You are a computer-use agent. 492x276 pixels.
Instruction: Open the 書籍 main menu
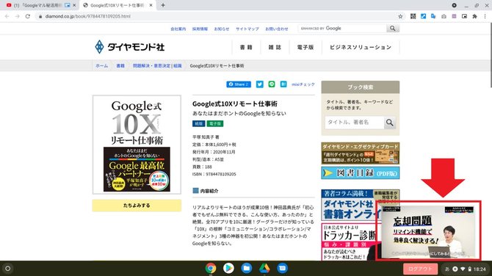246,48
